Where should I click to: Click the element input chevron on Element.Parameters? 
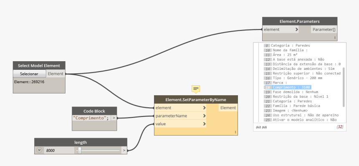tap(297, 30)
